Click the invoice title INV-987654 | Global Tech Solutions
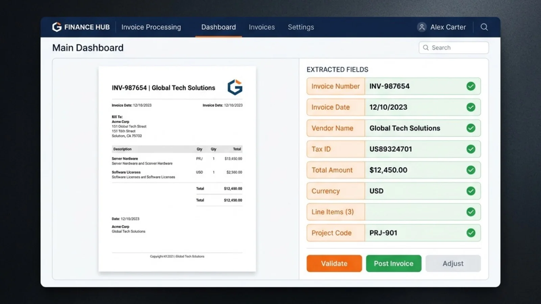 pos(163,88)
